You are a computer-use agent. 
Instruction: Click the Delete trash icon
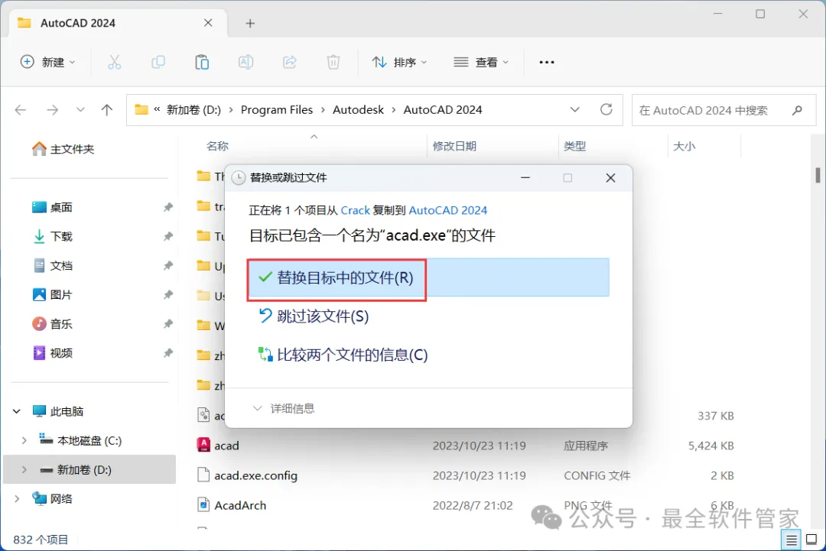pyautogui.click(x=333, y=62)
